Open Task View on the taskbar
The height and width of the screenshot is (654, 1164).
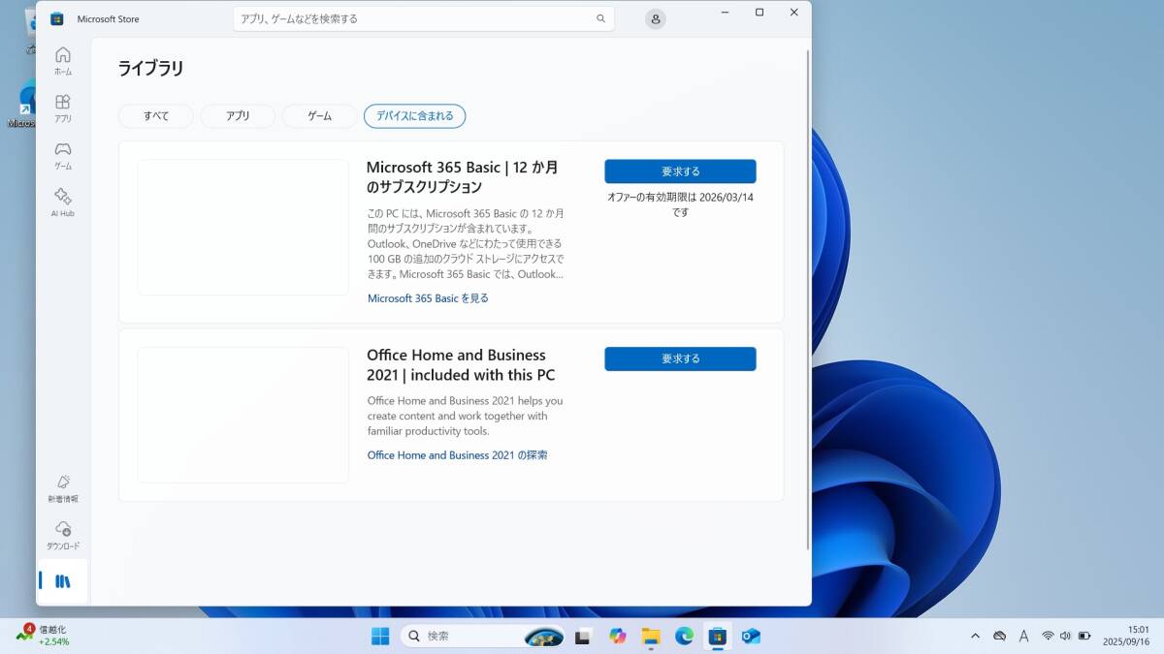pos(583,636)
